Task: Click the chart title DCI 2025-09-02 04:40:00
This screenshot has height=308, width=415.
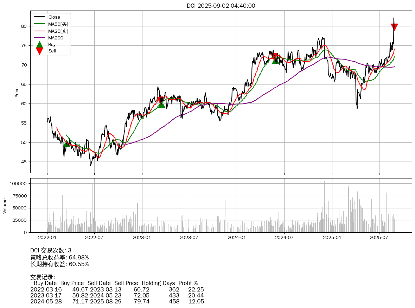Action: 221,6
